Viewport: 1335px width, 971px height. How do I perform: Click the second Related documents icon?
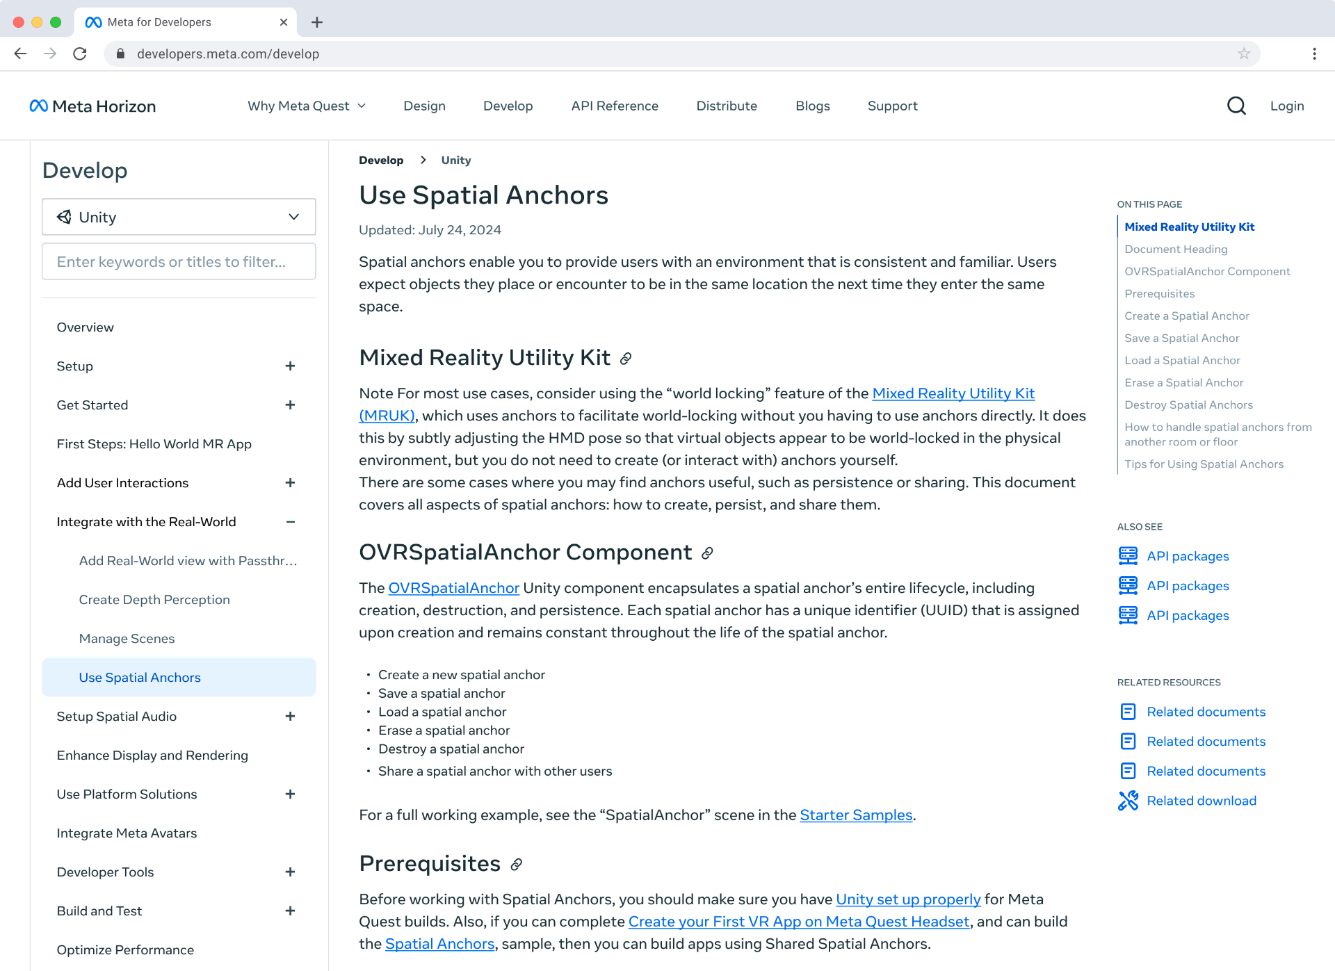(1128, 742)
